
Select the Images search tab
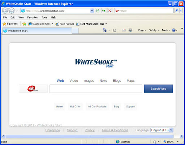89,81
